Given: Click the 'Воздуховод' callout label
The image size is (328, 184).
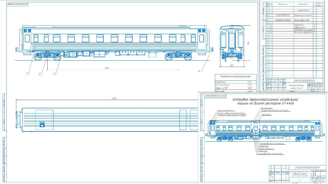Looking at the screenshot, I should (x=267, y=114).
